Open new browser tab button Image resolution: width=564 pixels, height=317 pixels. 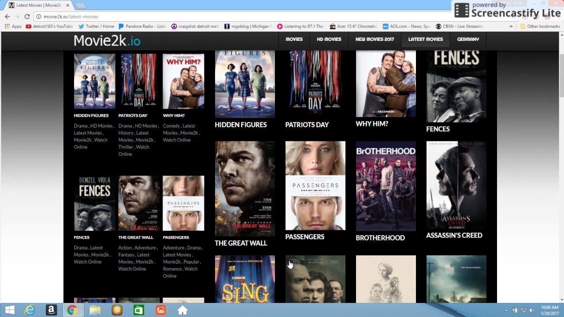point(80,5)
